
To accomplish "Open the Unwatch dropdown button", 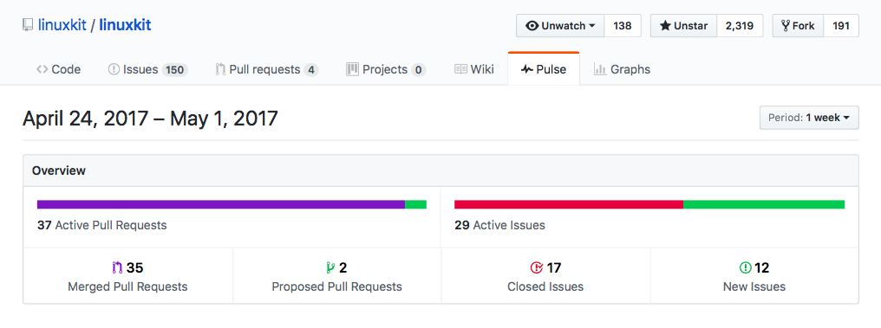I will [x=560, y=26].
